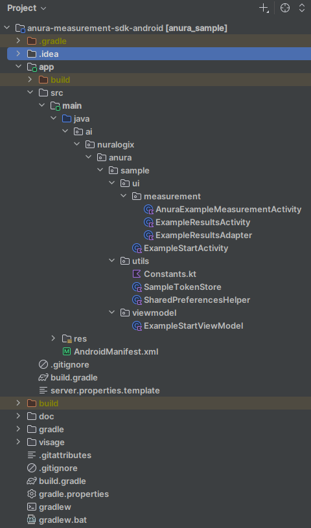Select the gradlew.bat file name
The image size is (311, 528).
point(63,520)
